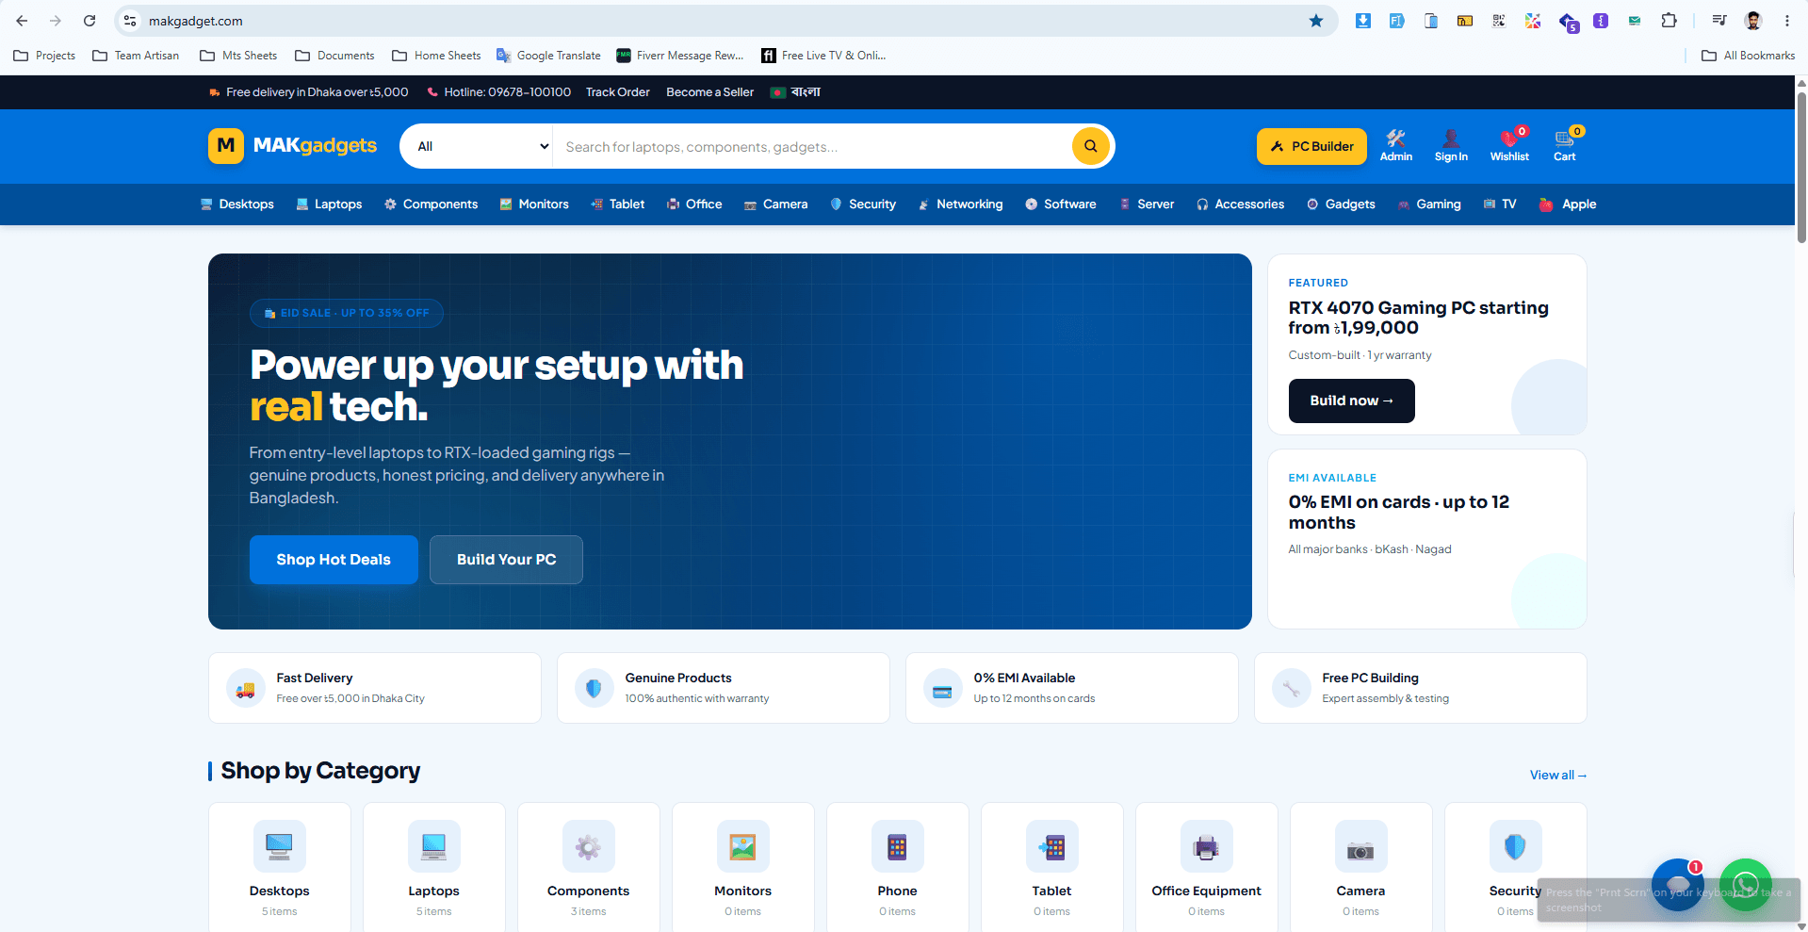The image size is (1808, 932).
Task: Open the Home Sheets bookmark folder
Action: [436, 56]
